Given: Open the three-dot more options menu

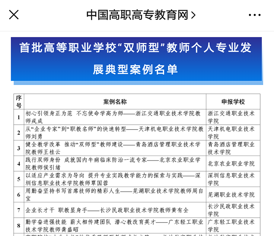Looking at the screenshot, I should [255, 15].
